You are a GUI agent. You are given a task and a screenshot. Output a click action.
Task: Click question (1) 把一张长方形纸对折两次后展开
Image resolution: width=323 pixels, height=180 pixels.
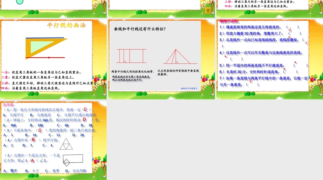49,110
